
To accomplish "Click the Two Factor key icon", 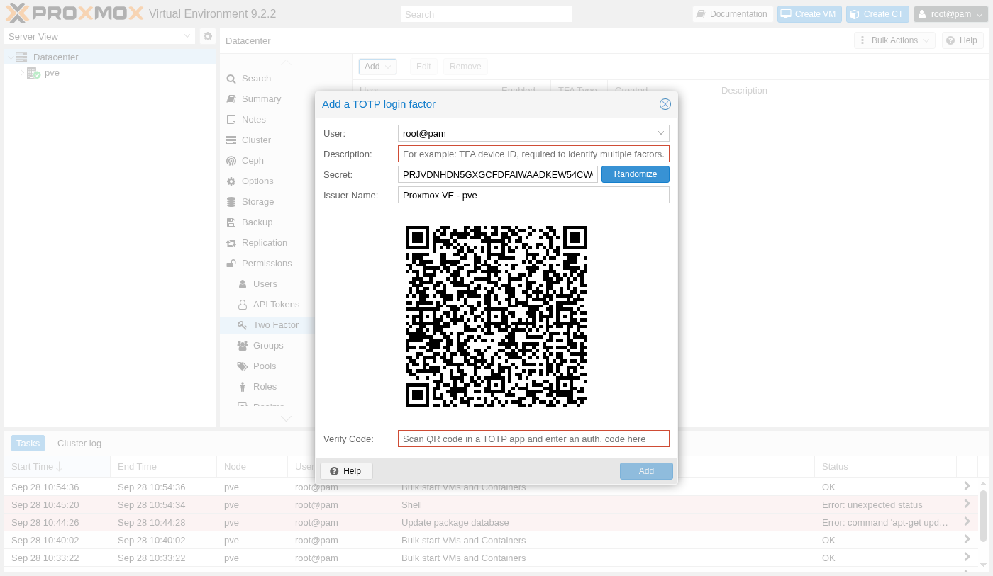I will pos(243,325).
